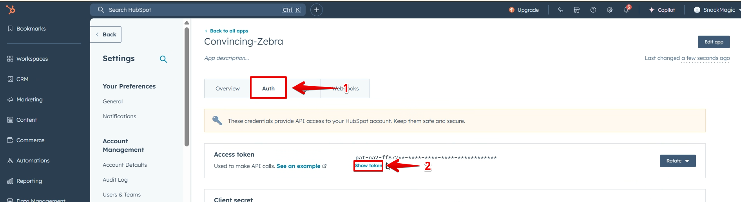Click the plus create button in top bar
This screenshot has height=202, width=741.
[x=317, y=10]
